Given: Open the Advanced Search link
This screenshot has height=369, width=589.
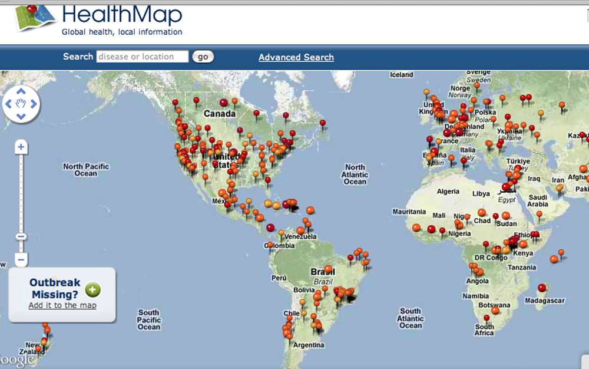Looking at the screenshot, I should 296,57.
